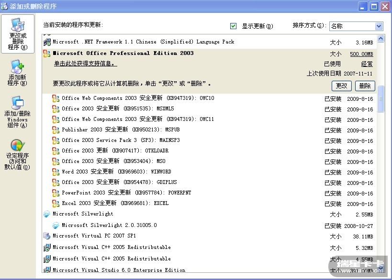
Task: Click the Remove (删除) button
Action: (x=365, y=86)
